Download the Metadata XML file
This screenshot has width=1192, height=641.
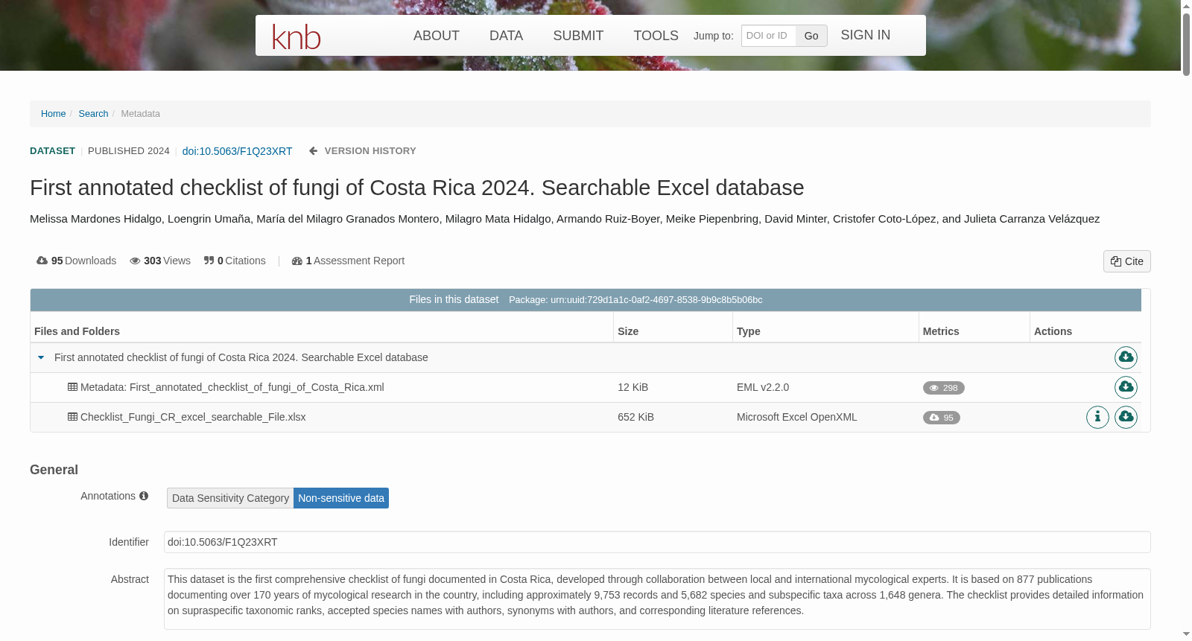tap(1126, 387)
